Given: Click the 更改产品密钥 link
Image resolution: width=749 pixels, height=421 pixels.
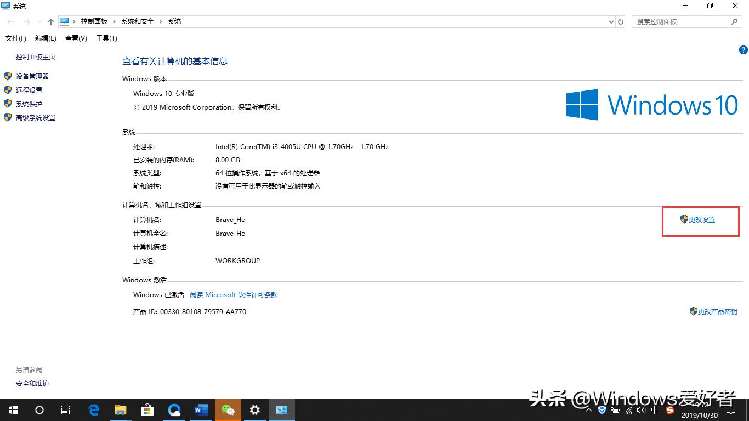Looking at the screenshot, I should pyautogui.click(x=717, y=311).
